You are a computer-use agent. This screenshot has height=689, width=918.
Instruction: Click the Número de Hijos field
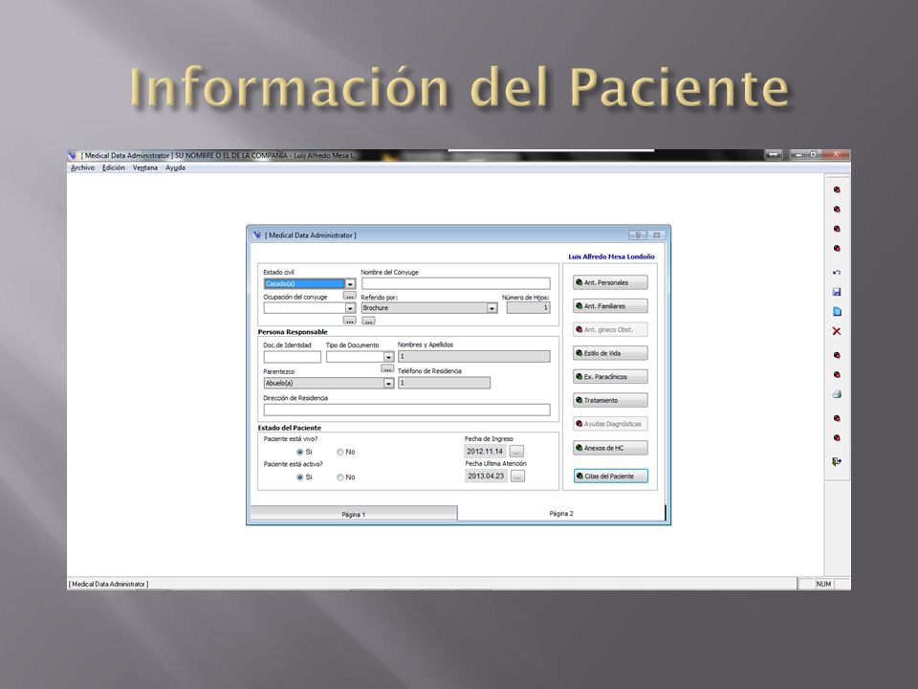(528, 307)
